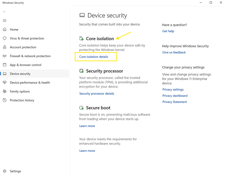This screenshot has width=225, height=176.
Task: Click Learn more under enhanced hardware security
Action: click(x=87, y=151)
